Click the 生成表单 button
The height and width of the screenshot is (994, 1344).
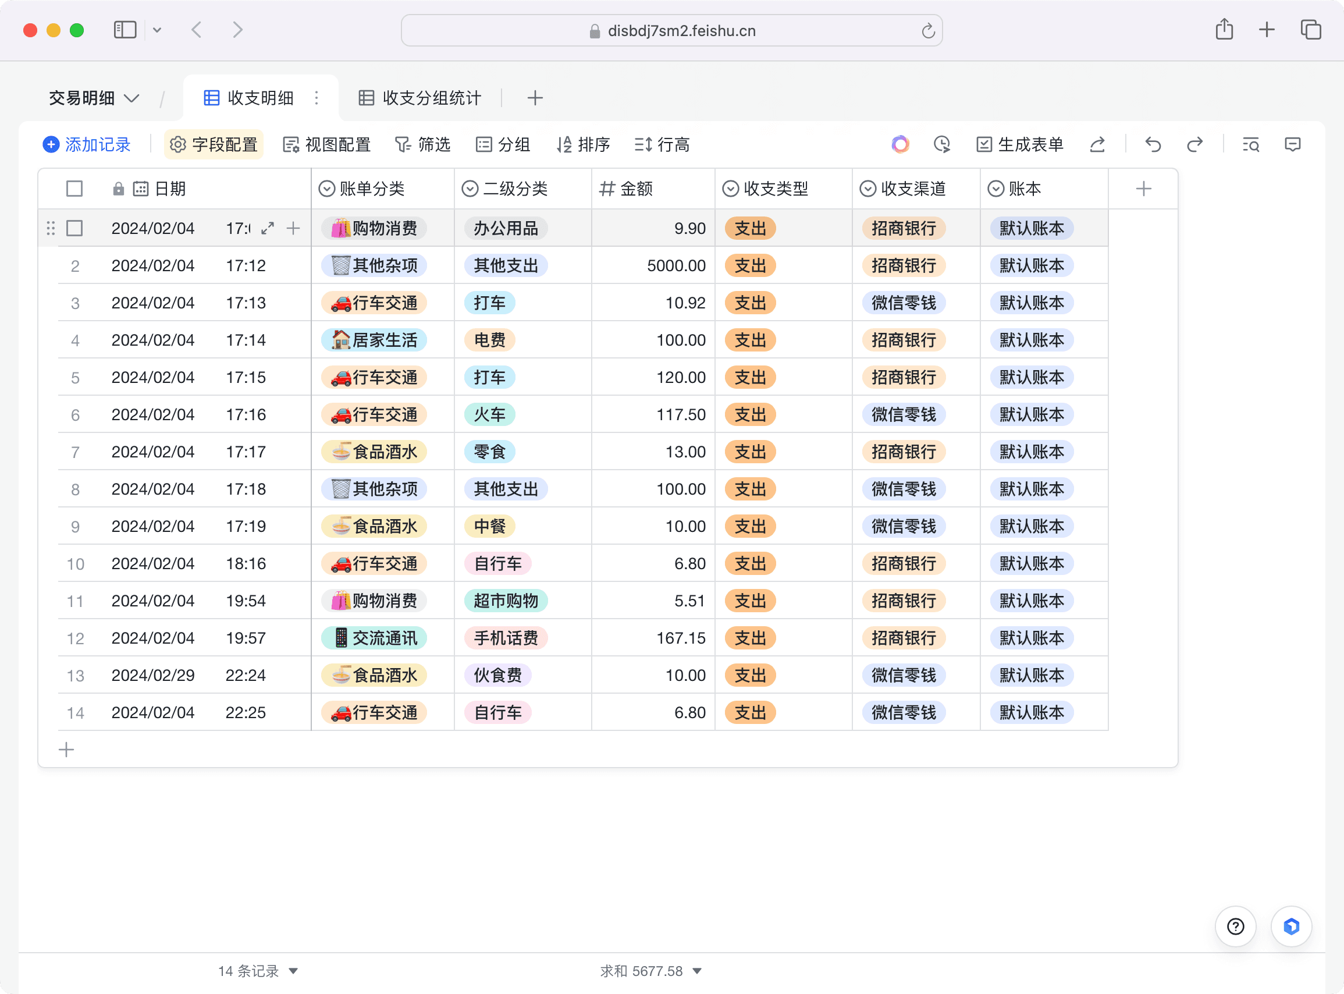click(1020, 144)
